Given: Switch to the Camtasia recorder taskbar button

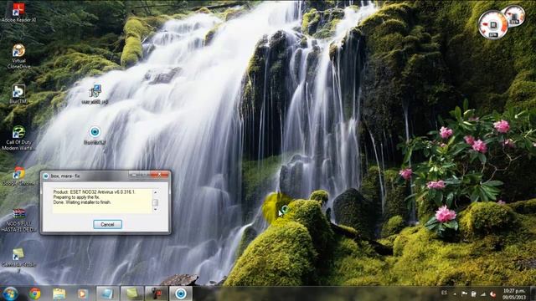Looking at the screenshot, I should [x=157, y=293].
